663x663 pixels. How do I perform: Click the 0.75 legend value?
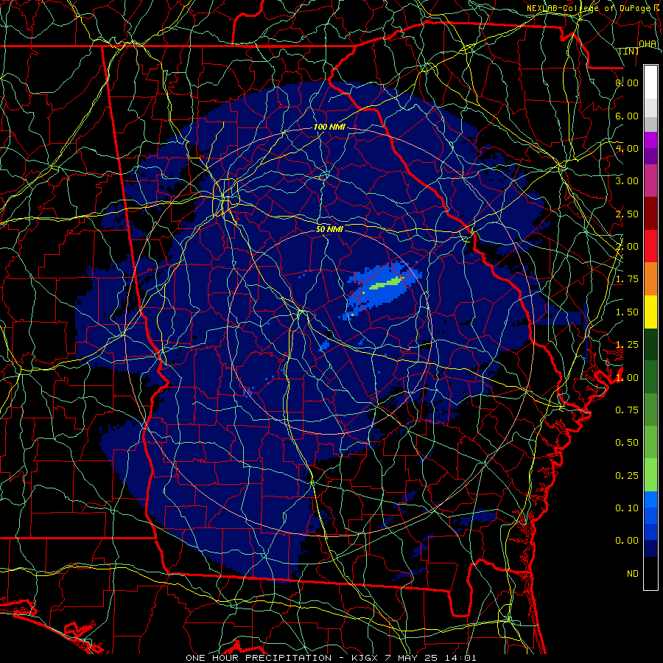(627, 410)
